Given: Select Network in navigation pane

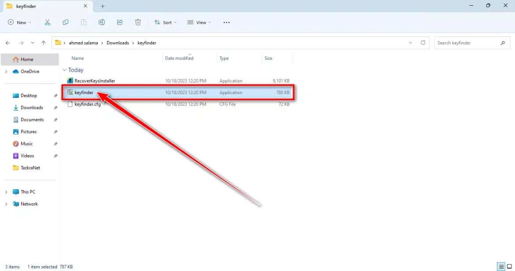Looking at the screenshot, I should tap(30, 204).
